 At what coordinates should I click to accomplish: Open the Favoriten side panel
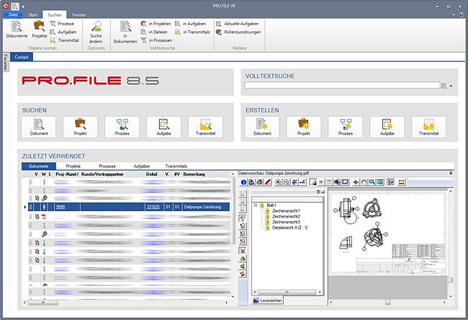[5, 62]
